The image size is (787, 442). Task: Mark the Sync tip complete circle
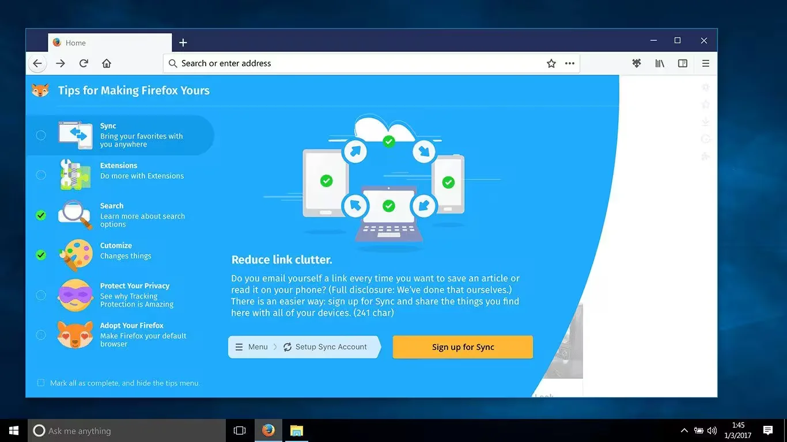coord(41,135)
